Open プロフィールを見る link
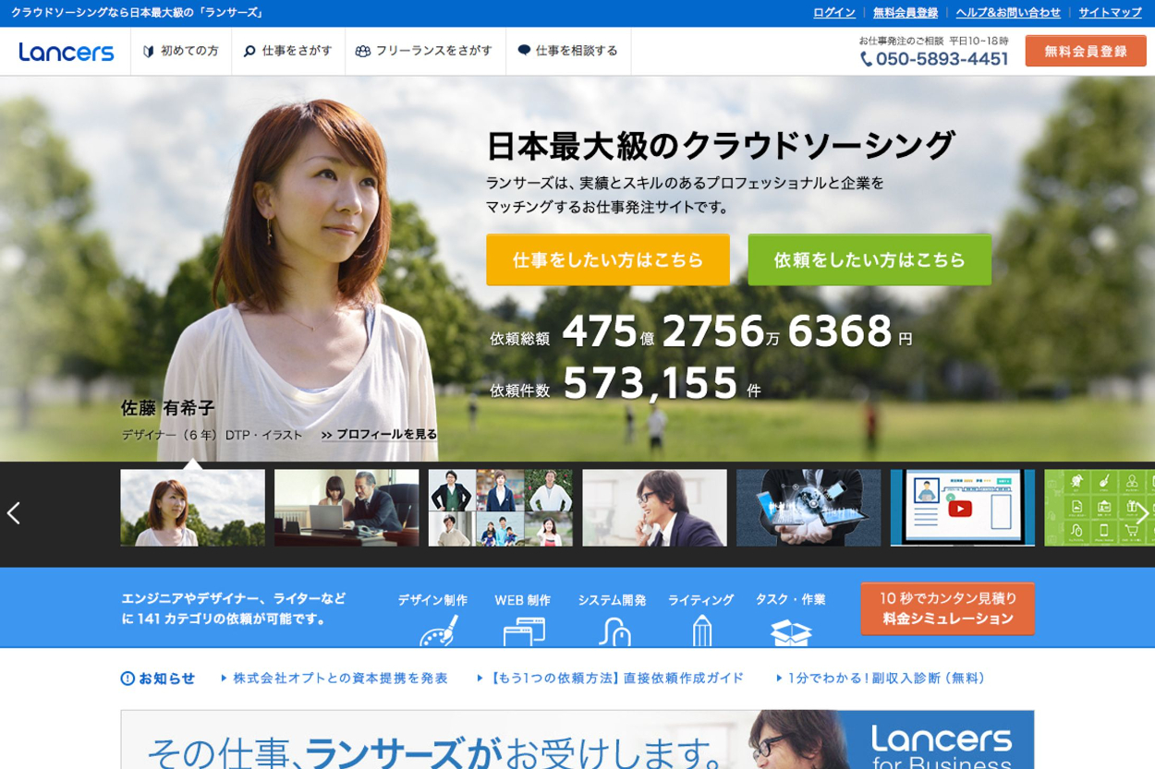The image size is (1155, 769). [379, 435]
